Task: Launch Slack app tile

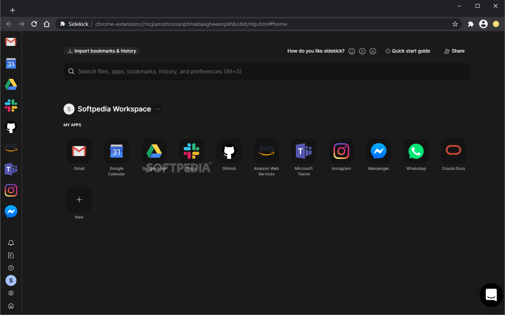Action: (191, 151)
